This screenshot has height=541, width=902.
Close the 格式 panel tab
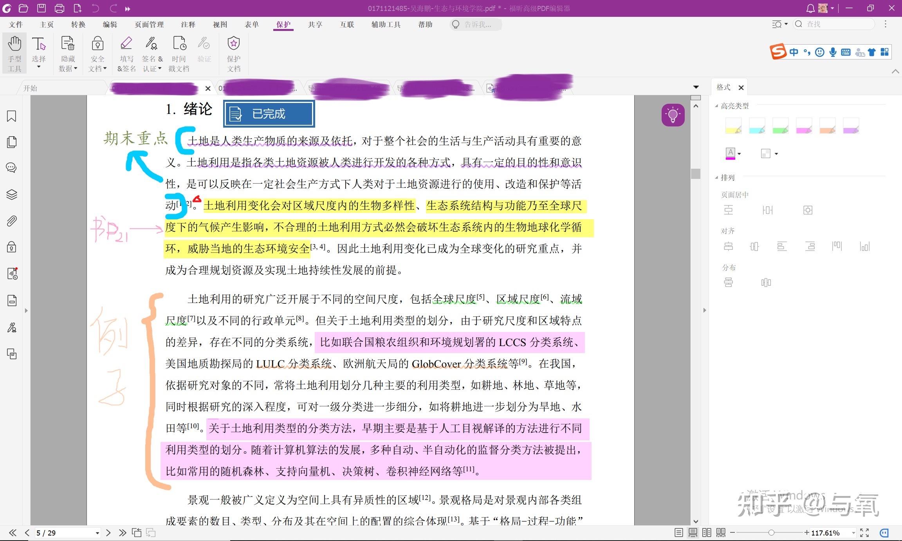click(741, 88)
